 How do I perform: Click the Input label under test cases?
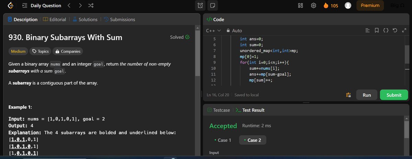pos(214,152)
